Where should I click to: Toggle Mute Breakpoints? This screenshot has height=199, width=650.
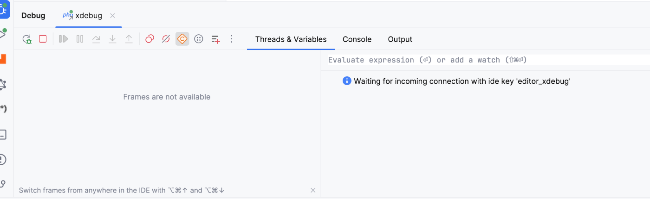click(166, 39)
